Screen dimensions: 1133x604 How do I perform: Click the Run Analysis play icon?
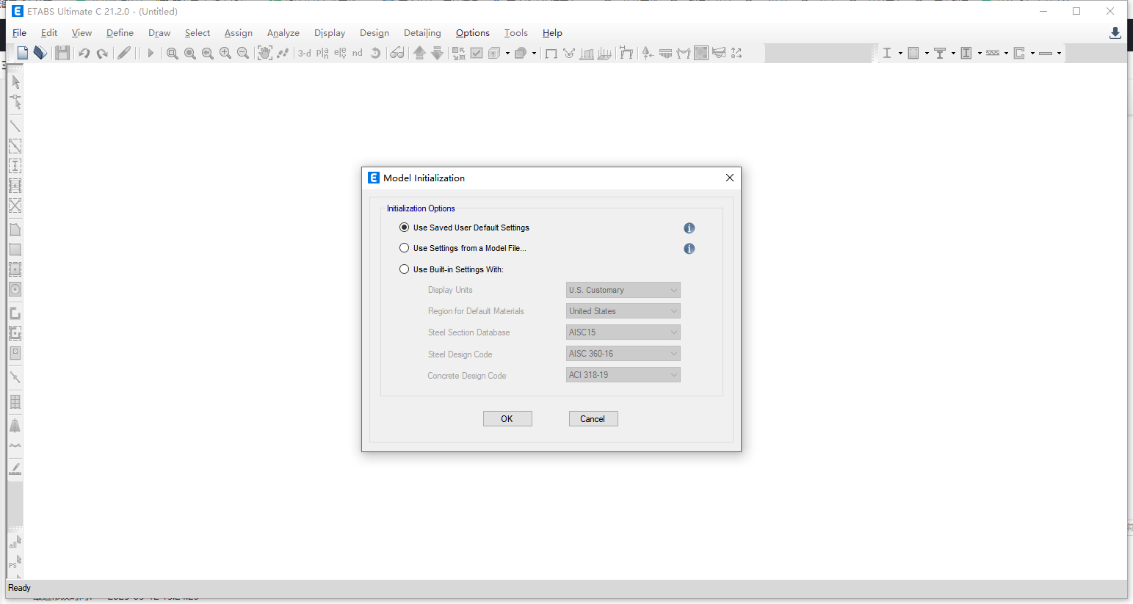(x=151, y=53)
